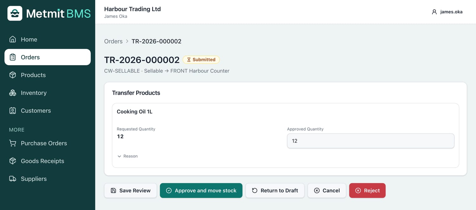
Task: Click the TR-2026-000002 breadcrumb text
Action: (156, 41)
